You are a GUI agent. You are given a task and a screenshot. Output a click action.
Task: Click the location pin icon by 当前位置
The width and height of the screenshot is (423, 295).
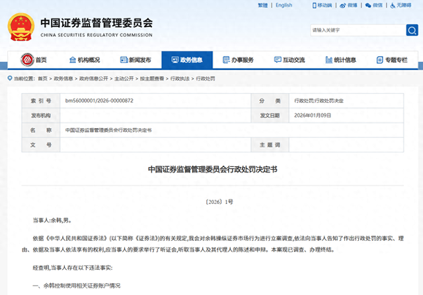10,78
